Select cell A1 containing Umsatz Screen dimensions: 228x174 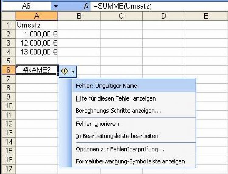(36, 25)
